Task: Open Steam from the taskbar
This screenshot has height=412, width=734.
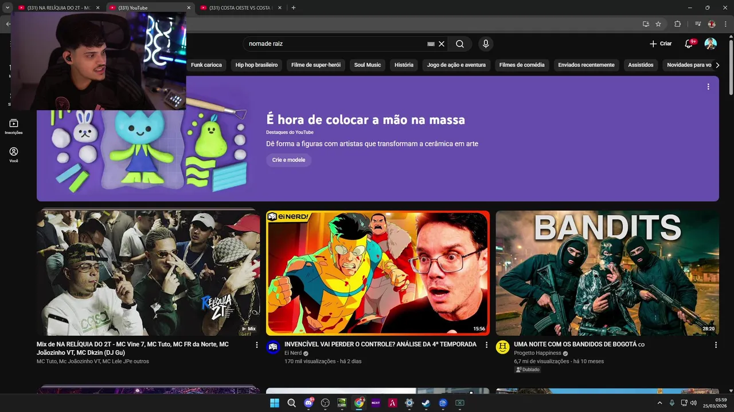Action: click(425, 403)
